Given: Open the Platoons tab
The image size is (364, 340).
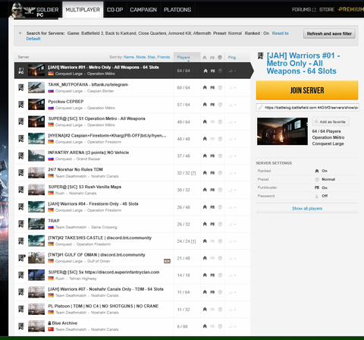Looking at the screenshot, I should click(x=177, y=10).
